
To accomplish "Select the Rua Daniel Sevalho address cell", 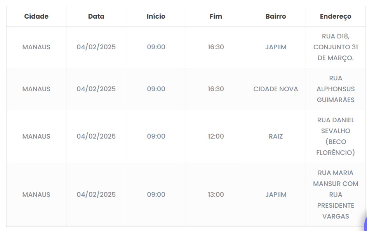I will tap(336, 136).
